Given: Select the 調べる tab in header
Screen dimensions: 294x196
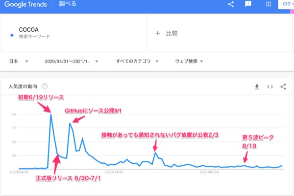Looking at the screenshot, I should tap(68, 4).
